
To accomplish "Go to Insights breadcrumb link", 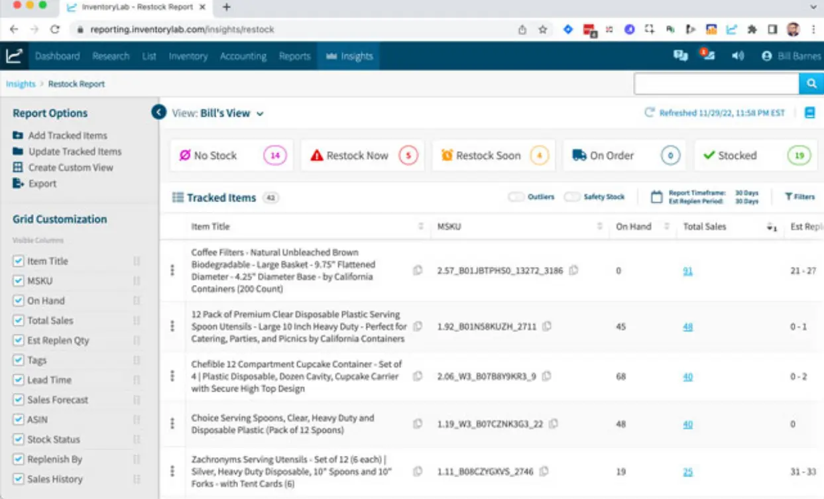I will [x=21, y=84].
